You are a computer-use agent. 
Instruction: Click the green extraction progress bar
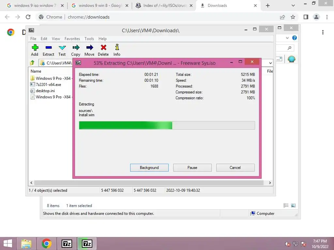click(x=167, y=125)
